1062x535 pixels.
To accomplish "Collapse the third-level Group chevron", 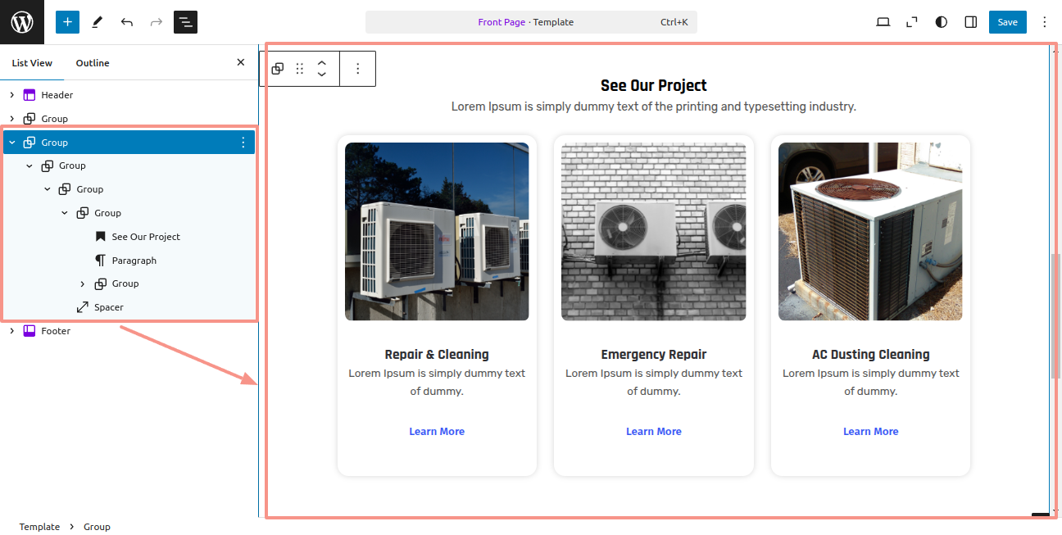I will pyautogui.click(x=48, y=189).
